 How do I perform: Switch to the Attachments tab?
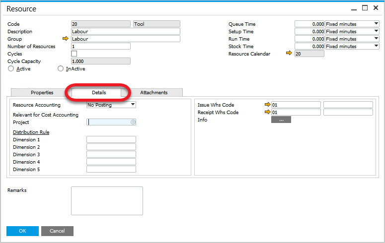(154, 92)
